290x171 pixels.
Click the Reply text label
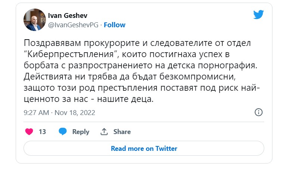(81, 132)
